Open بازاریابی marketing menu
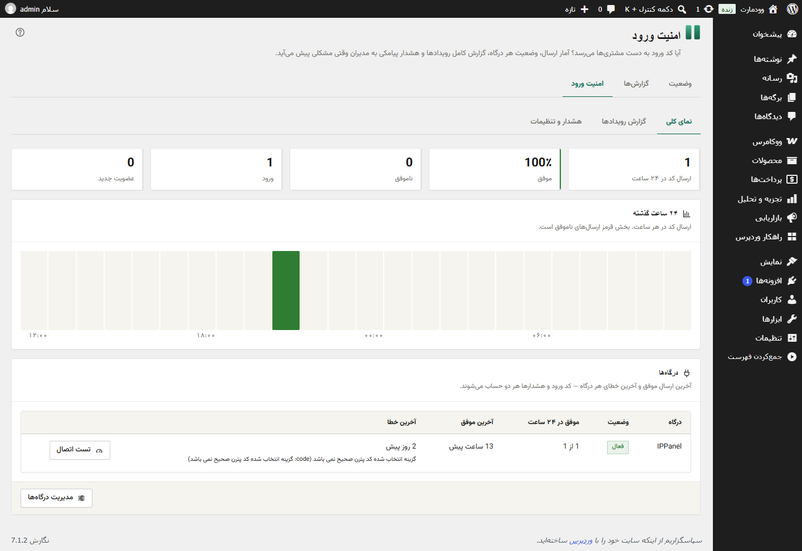Image resolution: width=802 pixels, height=551 pixels. coord(757,218)
